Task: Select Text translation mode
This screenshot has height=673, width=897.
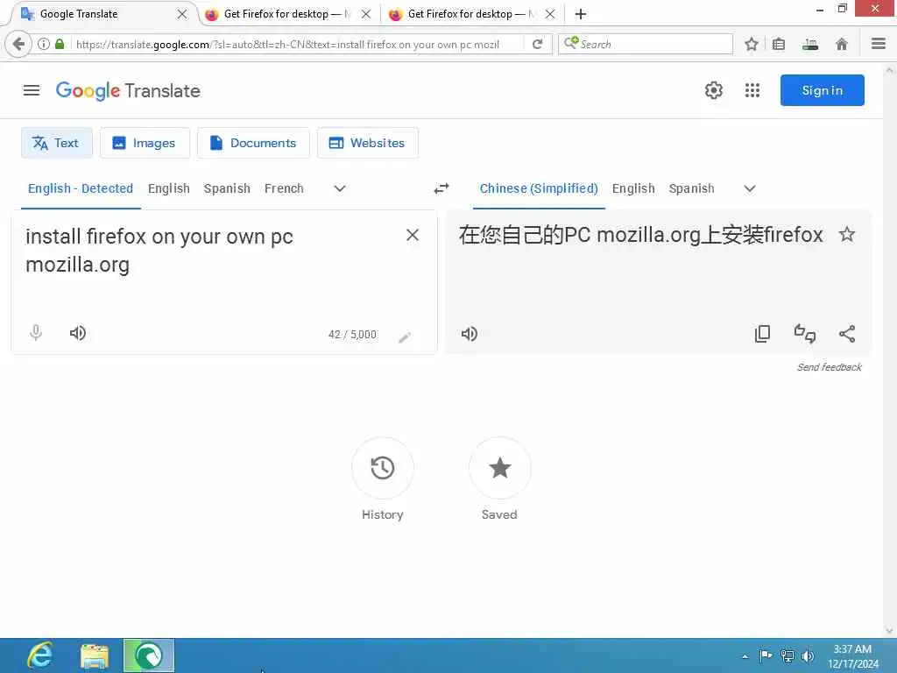Action: pos(57,143)
